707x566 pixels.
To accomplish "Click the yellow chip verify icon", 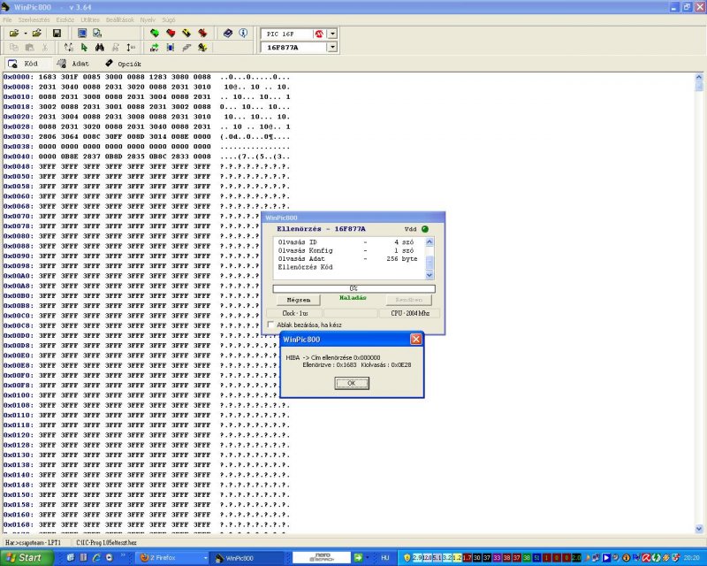I will 186,33.
